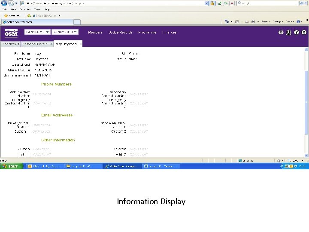309x232 pixels.
Task: Open the Programme menu
Action: tap(147, 32)
